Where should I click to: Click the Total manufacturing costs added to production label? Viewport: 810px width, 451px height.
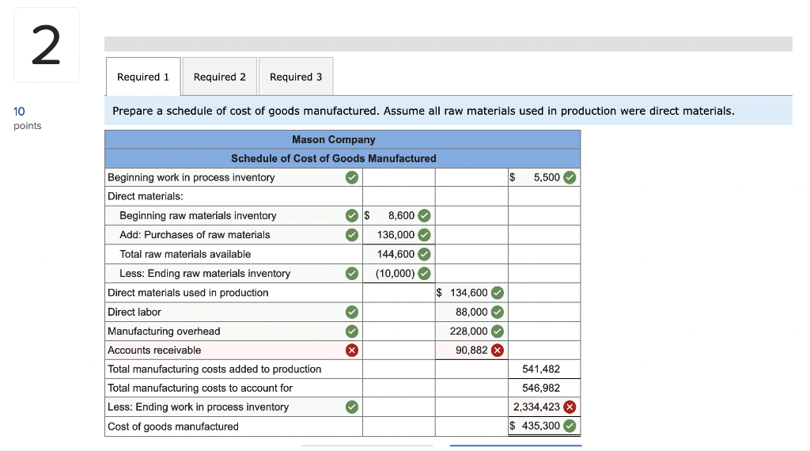pos(214,369)
